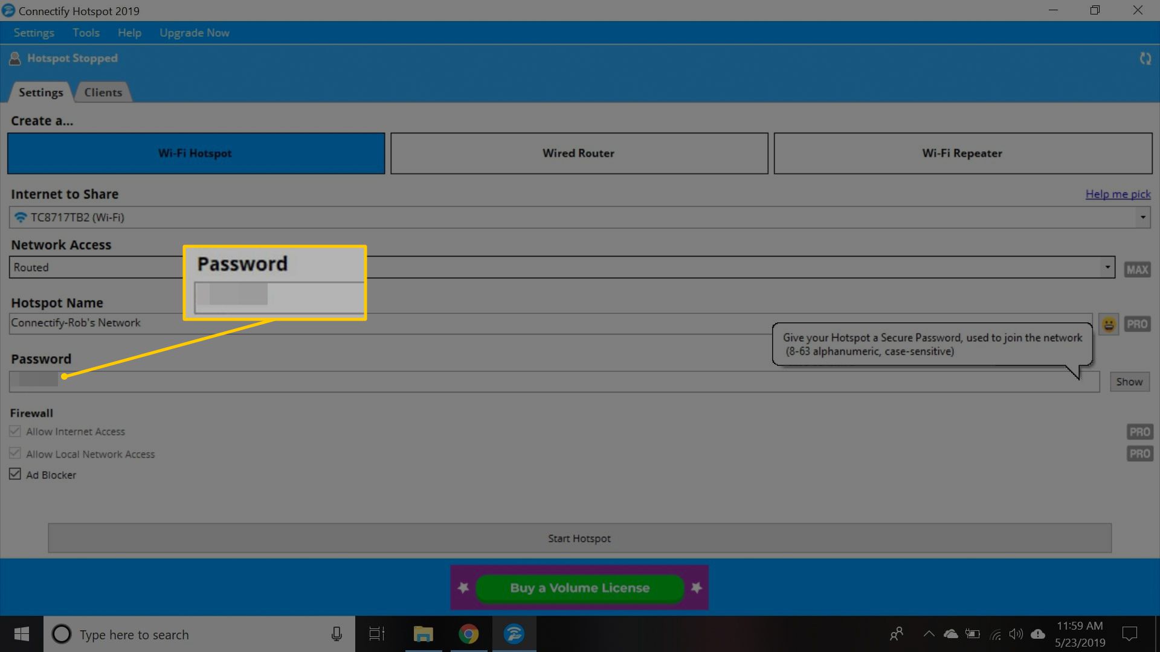Click the Type here to search box
This screenshot has width=1160, height=652.
(199, 634)
